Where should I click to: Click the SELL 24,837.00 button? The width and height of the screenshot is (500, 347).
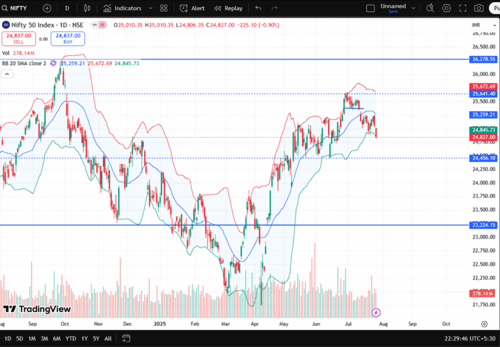18,38
